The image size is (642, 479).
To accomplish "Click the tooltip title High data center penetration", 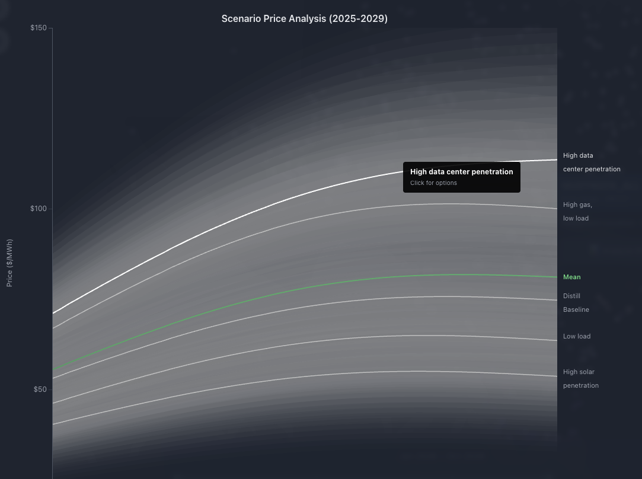I will click(x=461, y=171).
